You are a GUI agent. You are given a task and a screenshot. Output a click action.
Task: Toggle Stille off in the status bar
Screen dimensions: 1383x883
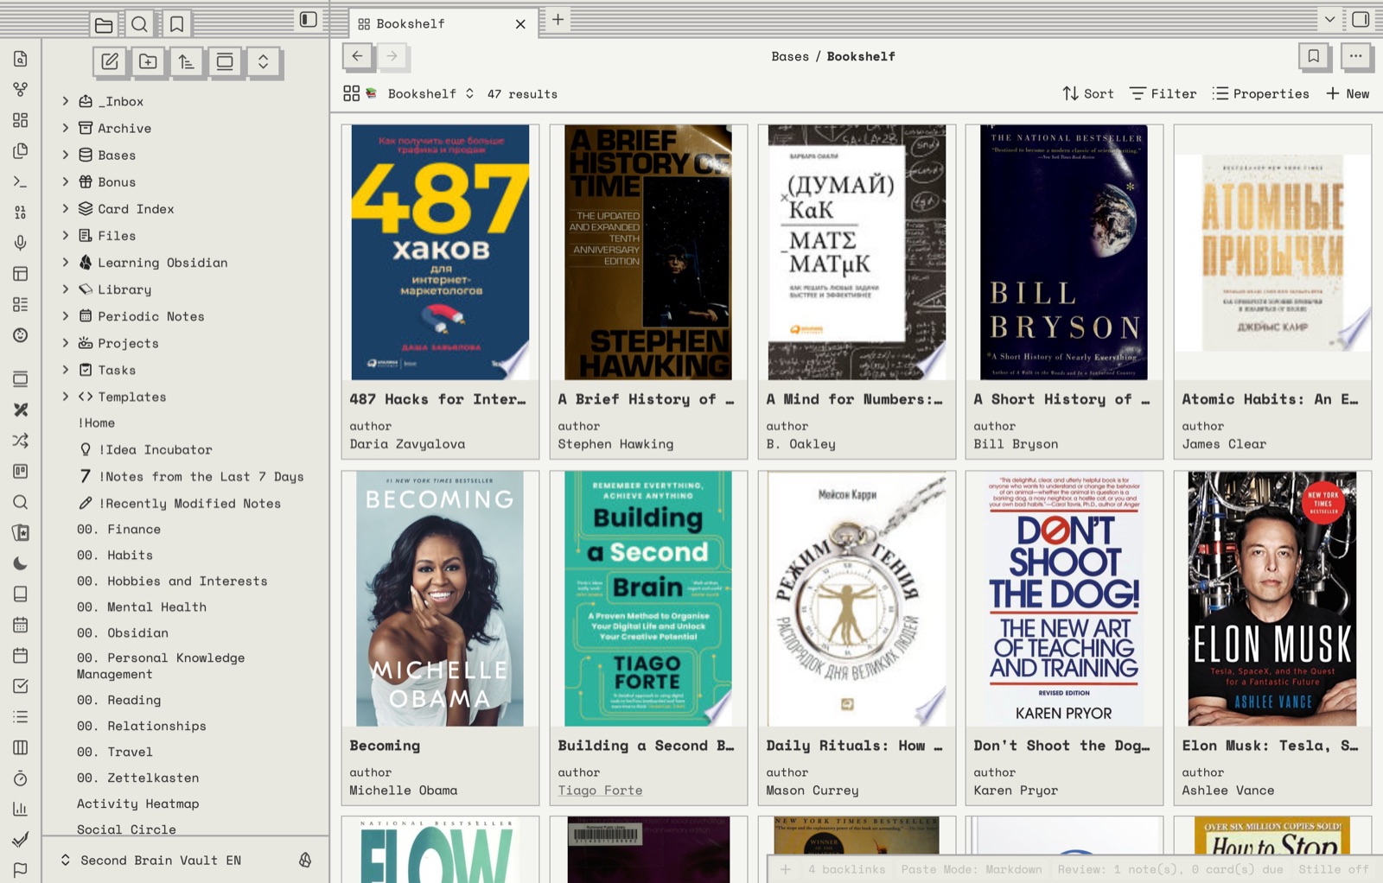[x=1333, y=869]
